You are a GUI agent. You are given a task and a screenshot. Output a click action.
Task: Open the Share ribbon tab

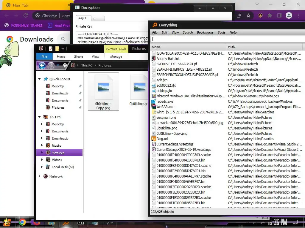pos(79,56)
